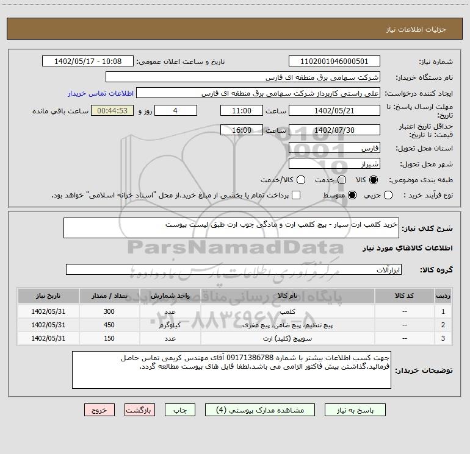Viewport: 470px width, 454px height.
Task: Click the delivery province field فارس
Action: point(334,147)
